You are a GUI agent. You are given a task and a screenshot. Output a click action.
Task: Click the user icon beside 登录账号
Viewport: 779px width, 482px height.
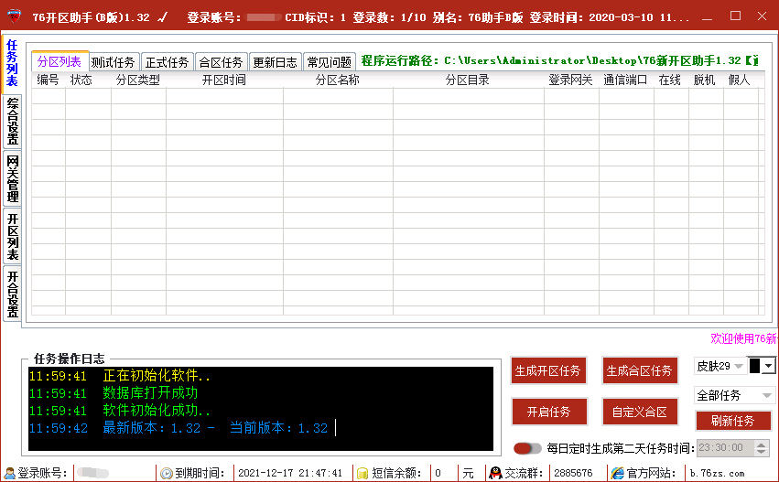(9, 474)
